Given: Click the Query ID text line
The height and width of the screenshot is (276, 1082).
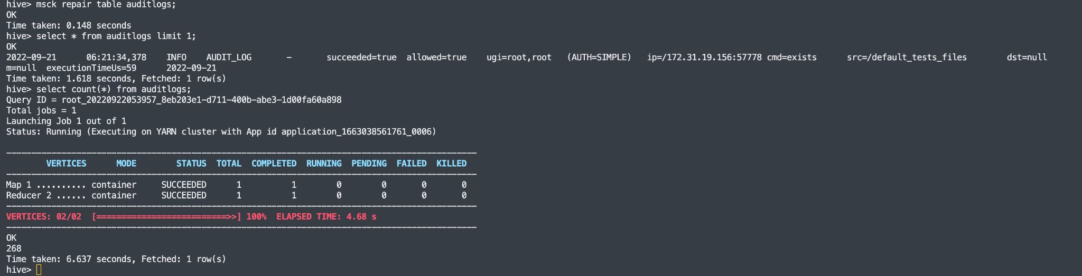Looking at the screenshot, I should point(174,100).
